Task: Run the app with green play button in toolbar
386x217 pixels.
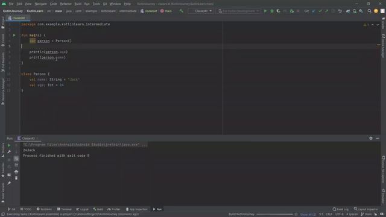Action: click(265, 11)
